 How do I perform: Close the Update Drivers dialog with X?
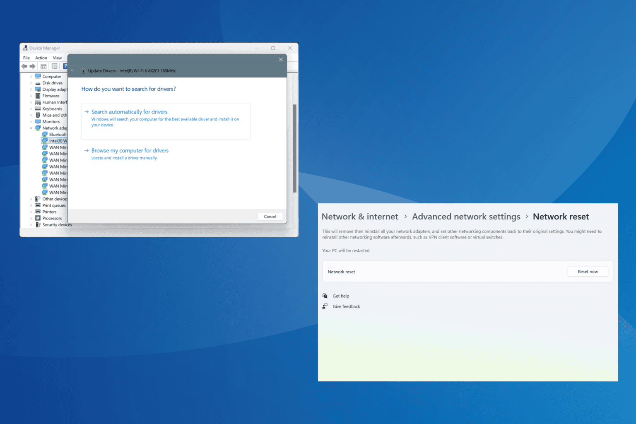pyautogui.click(x=281, y=60)
